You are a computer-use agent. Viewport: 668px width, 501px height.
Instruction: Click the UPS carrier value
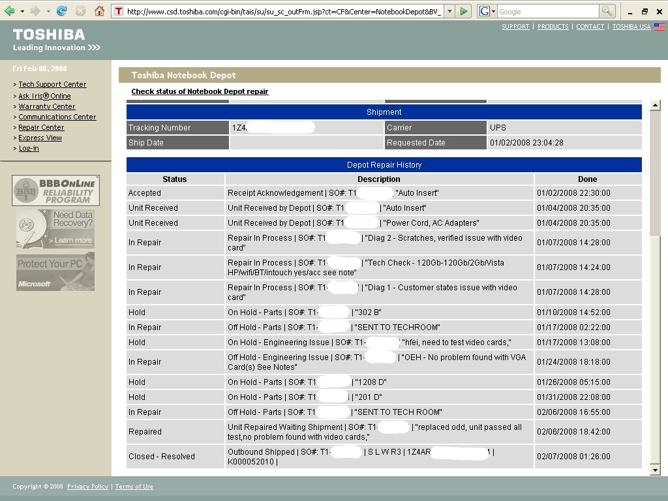click(498, 127)
